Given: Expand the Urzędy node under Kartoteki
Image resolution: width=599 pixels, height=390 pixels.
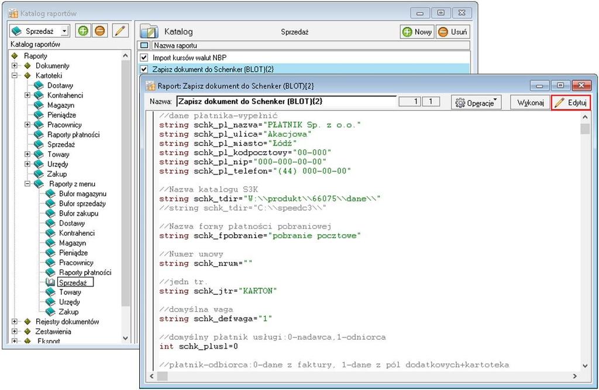Looking at the screenshot, I should click(27, 164).
